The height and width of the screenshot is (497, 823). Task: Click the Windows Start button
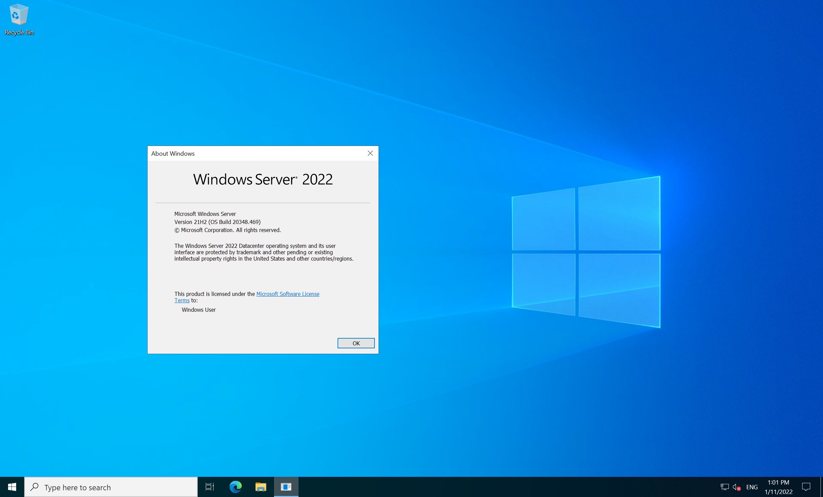(12, 487)
